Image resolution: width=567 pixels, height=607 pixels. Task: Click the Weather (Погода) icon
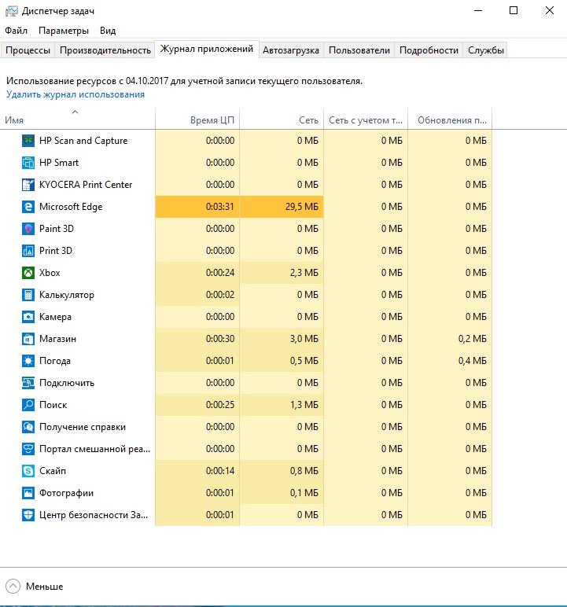point(28,361)
